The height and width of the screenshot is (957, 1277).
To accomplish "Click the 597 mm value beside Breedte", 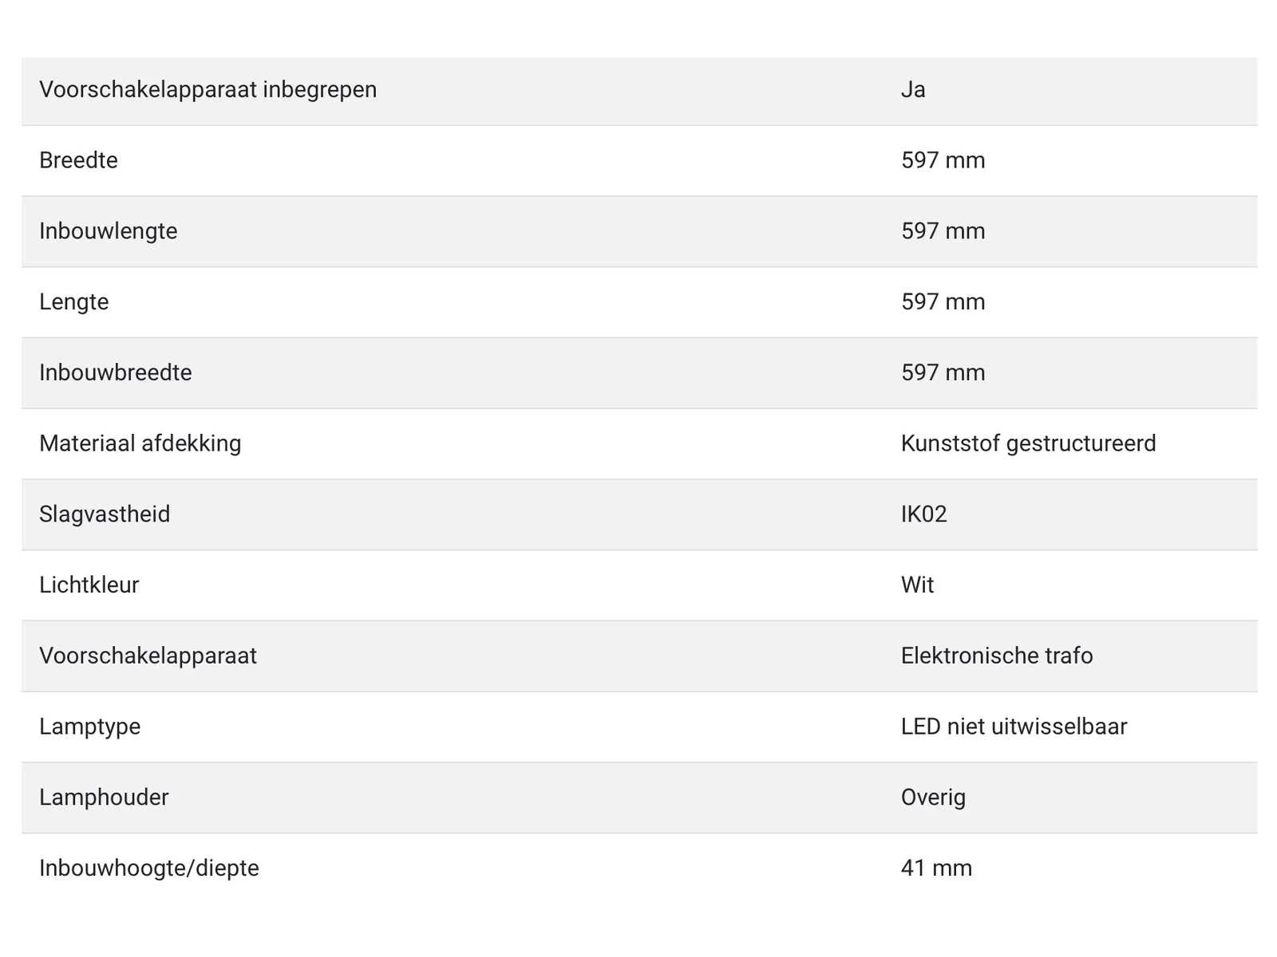I will coord(943,160).
